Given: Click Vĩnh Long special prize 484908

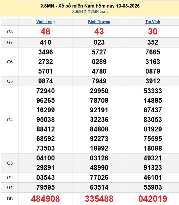Looking at the screenshot, I should click(45, 199).
